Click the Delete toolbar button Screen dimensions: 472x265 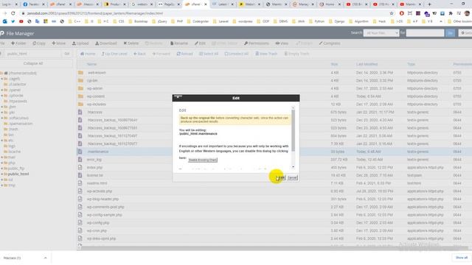pyautogui.click(x=131, y=43)
